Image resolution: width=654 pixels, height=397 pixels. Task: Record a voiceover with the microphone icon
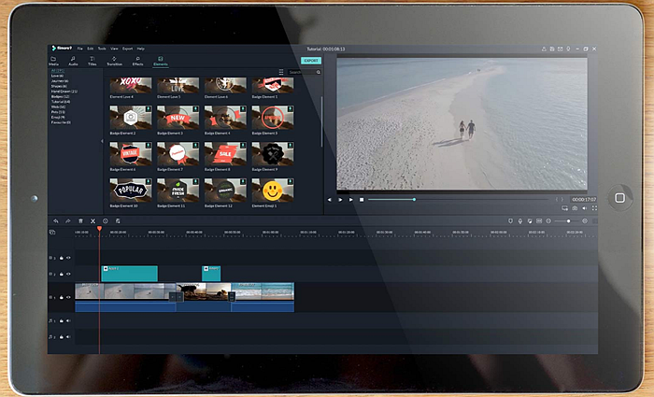coord(520,221)
